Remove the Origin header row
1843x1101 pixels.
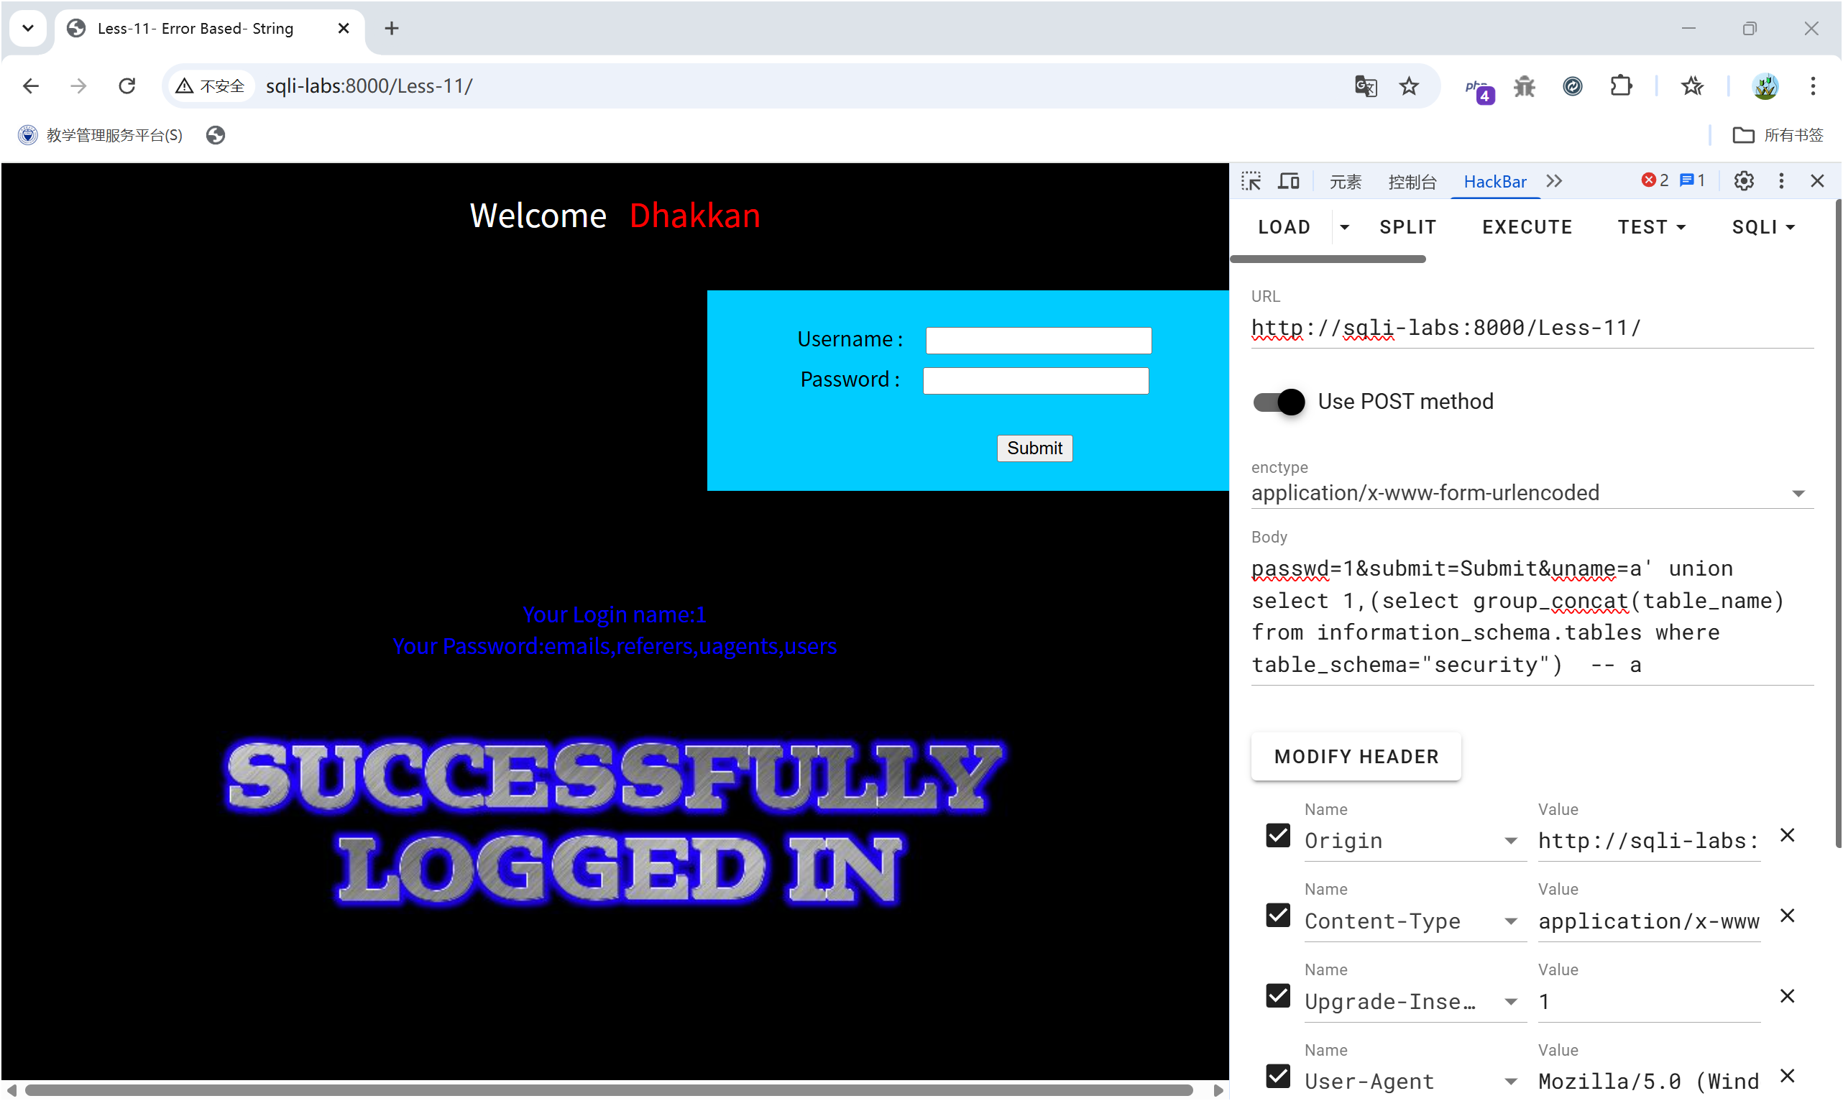click(1787, 835)
